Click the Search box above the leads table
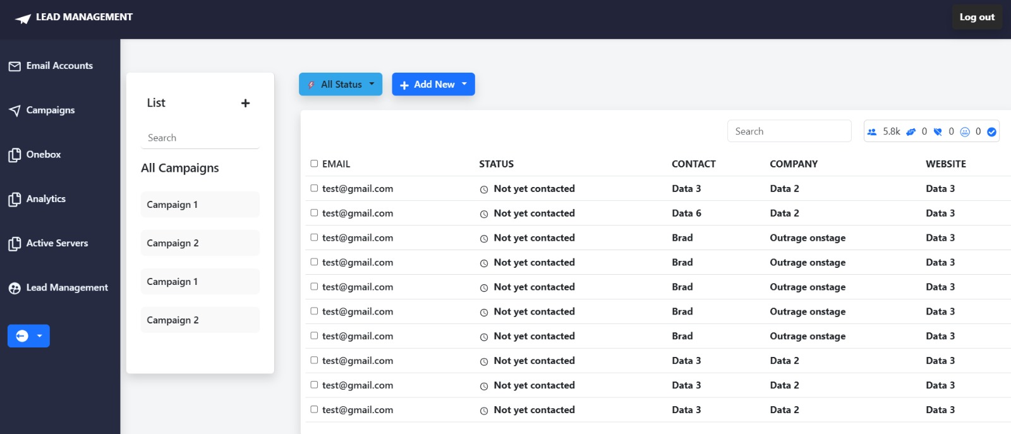This screenshot has width=1011, height=434. pyautogui.click(x=789, y=131)
